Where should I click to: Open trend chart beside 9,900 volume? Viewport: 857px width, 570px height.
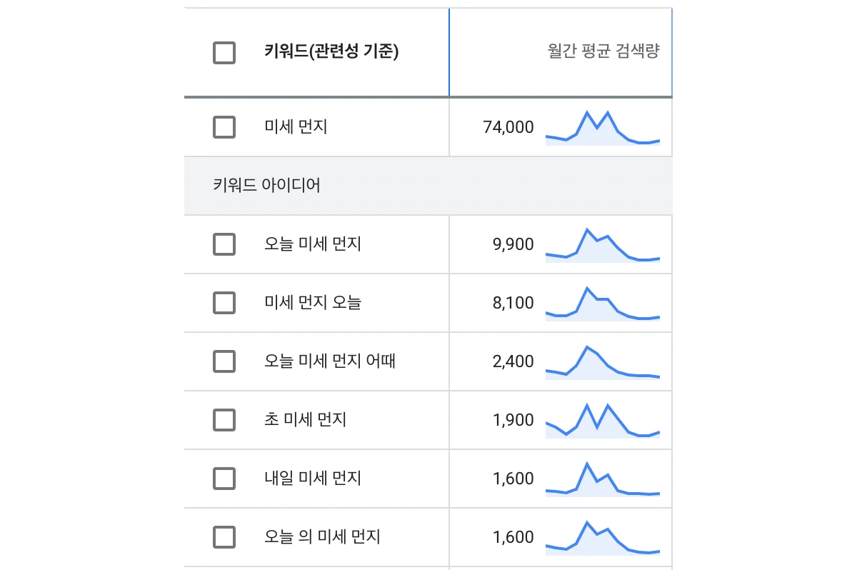[603, 245]
